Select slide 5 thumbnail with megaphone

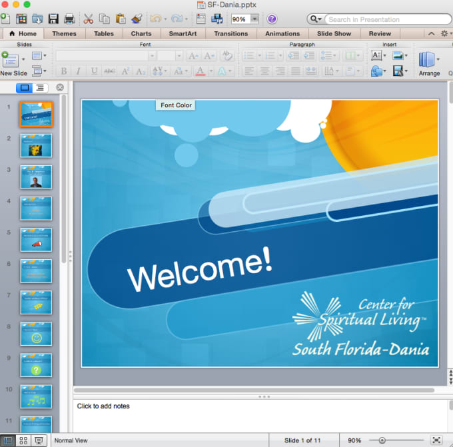click(x=36, y=240)
